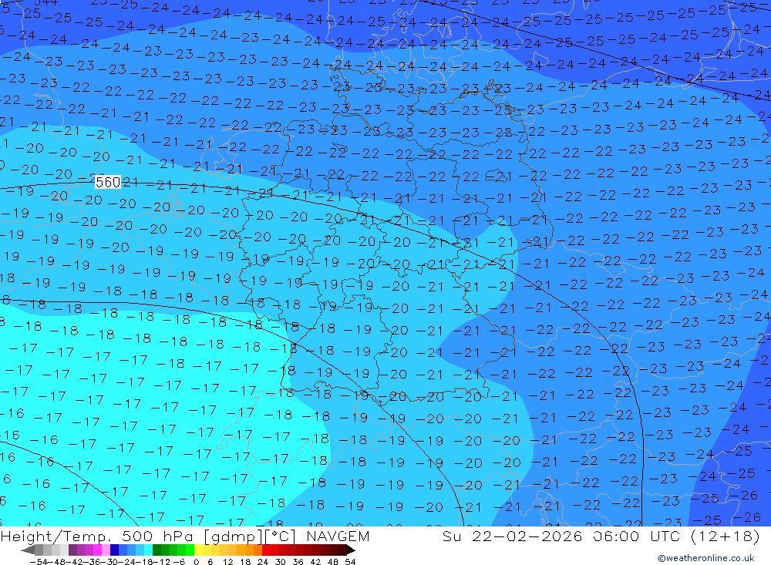
Task: Click the '[°C]' unit text in title
Action: 280,536
